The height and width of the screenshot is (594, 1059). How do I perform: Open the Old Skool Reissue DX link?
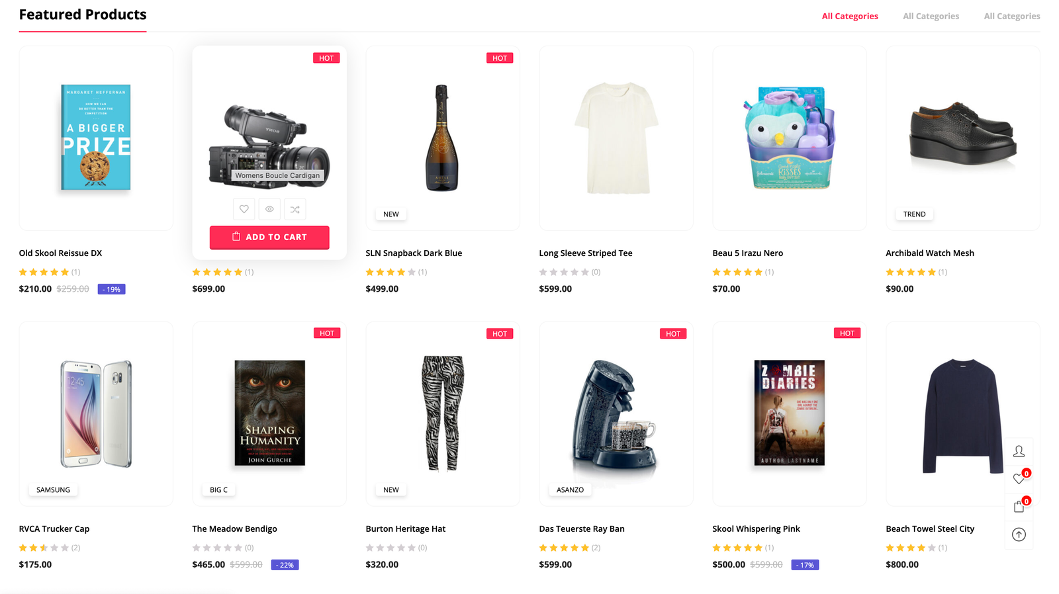click(x=60, y=253)
